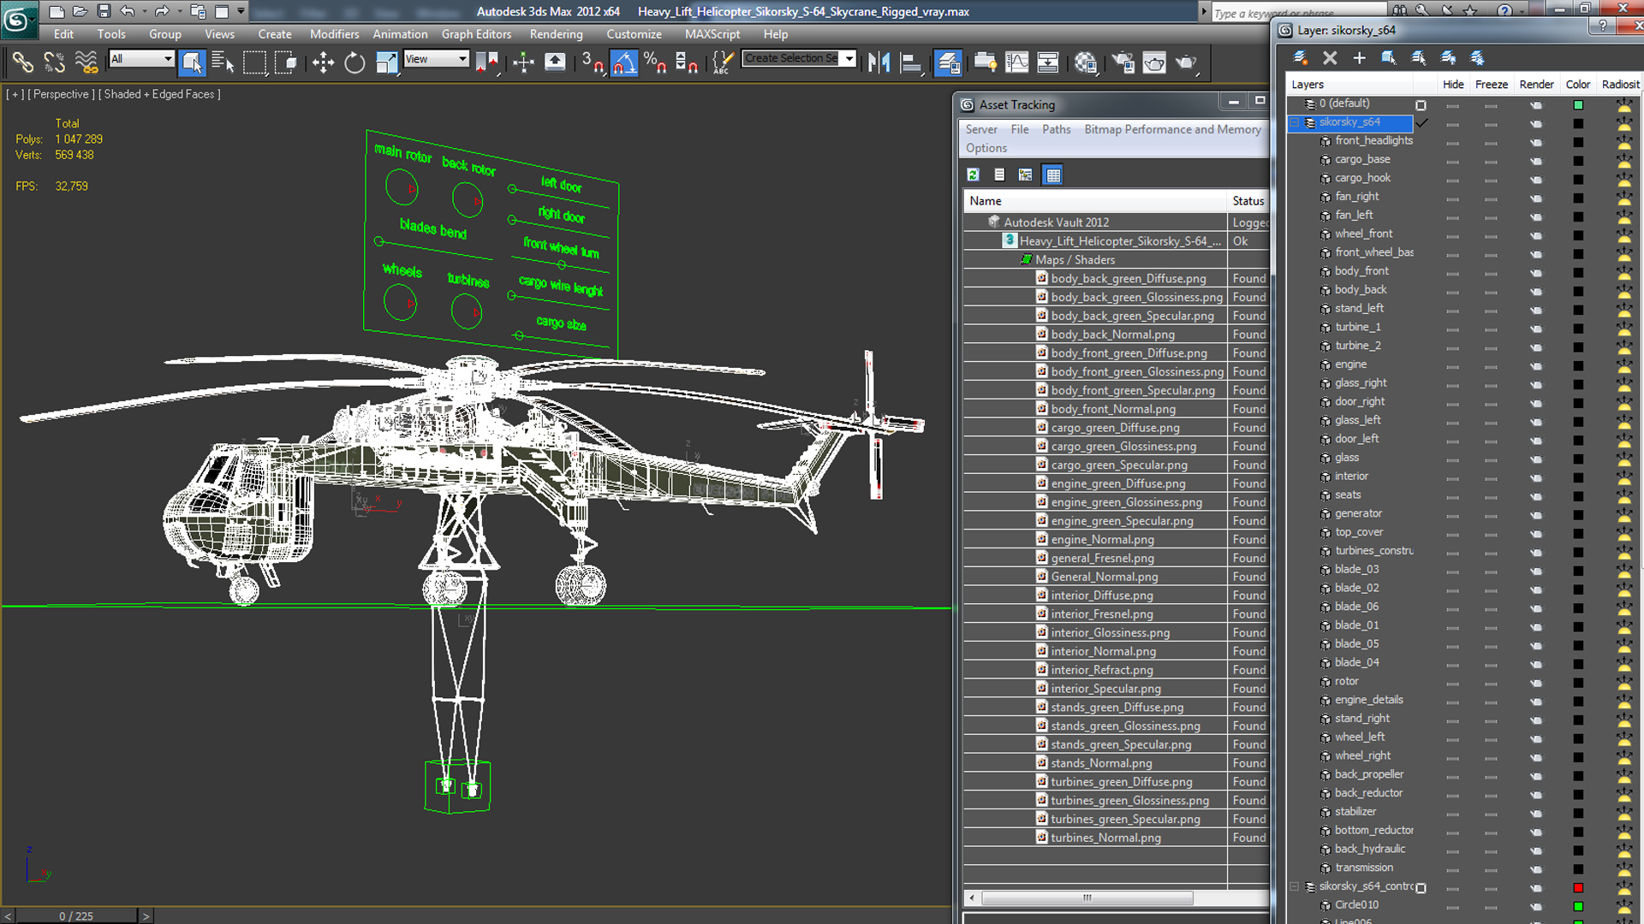Open the Selection Filter dropdown (All)

click(141, 59)
